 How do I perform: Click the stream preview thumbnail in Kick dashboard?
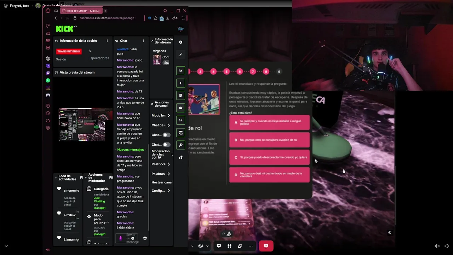tap(85, 125)
